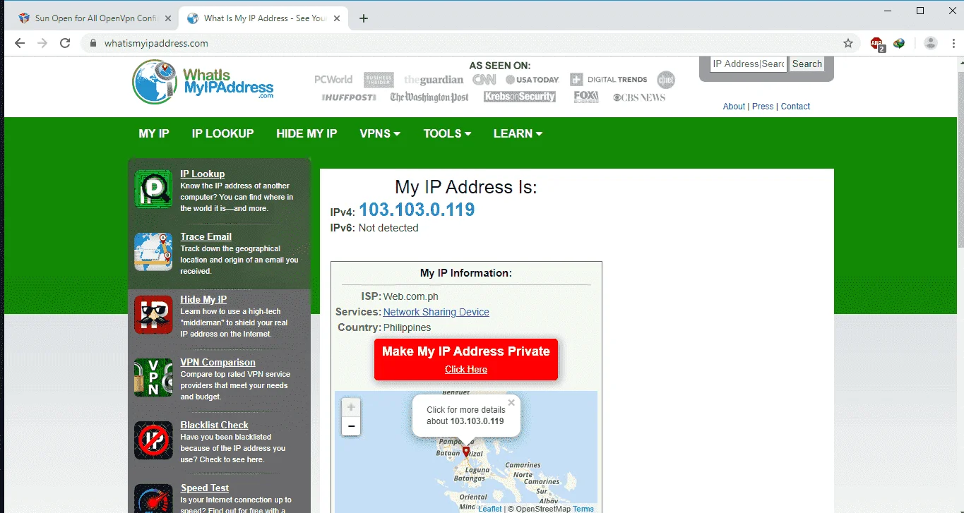Open IP LOOKUP in navigation bar
This screenshot has height=513, width=964.
[222, 133]
